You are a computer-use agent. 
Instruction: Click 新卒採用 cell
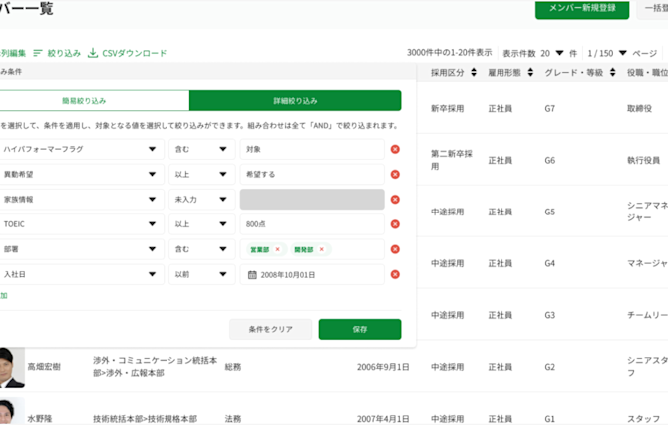click(447, 109)
